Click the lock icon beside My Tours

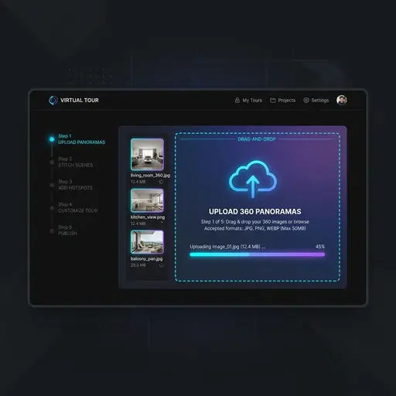(237, 101)
